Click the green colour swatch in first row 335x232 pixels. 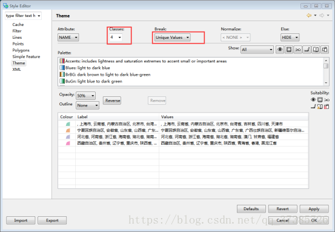pos(68,124)
